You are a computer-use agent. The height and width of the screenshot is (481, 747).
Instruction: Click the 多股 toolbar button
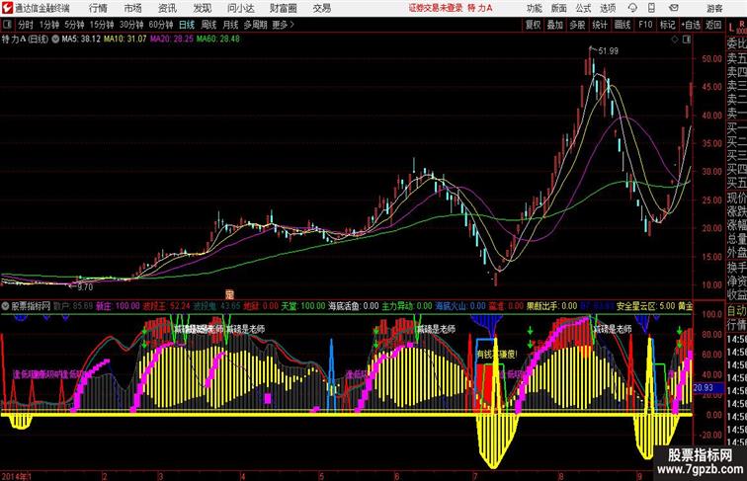pos(577,25)
